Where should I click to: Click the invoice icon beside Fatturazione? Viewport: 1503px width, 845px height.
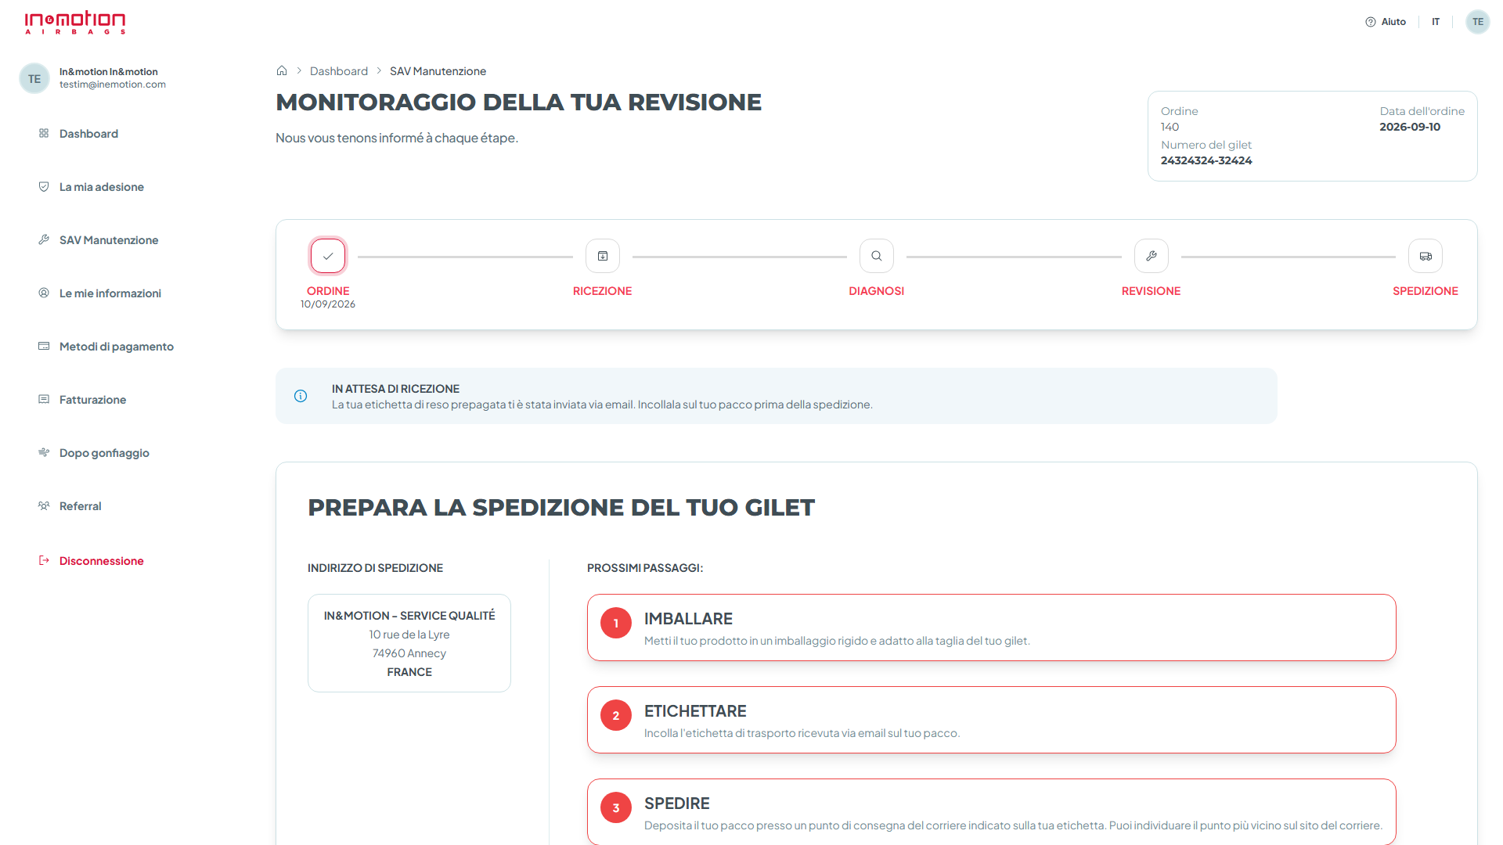pos(44,399)
